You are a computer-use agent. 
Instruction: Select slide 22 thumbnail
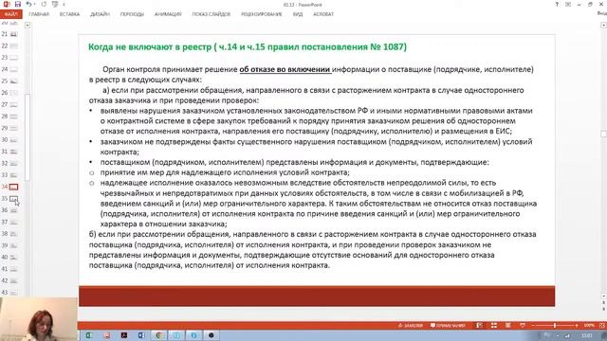13,46
